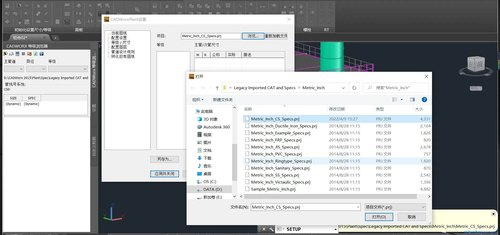Click the hand icon in spec browser toolbar
Viewport: 500px width, 235px height.
click(29, 54)
